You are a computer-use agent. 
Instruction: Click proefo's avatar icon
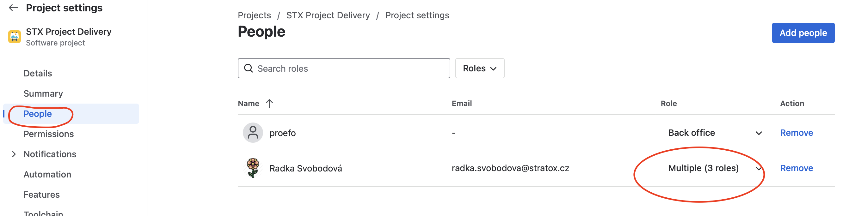pyautogui.click(x=253, y=133)
